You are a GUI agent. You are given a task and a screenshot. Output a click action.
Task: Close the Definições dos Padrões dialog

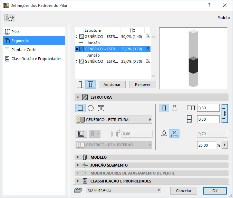[x=225, y=6]
